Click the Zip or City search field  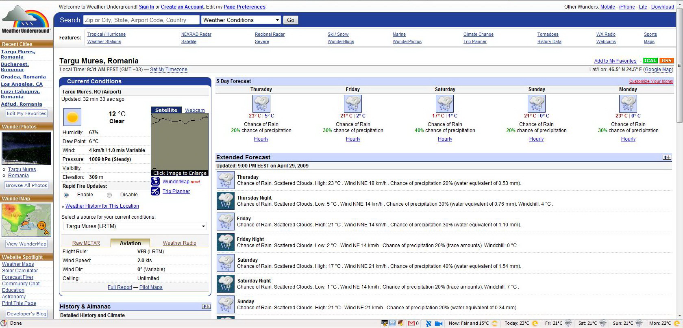(141, 20)
